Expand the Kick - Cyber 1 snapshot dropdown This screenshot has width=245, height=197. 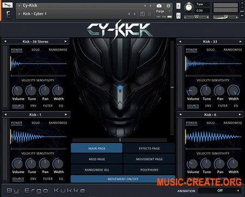pyautogui.click(x=19, y=14)
